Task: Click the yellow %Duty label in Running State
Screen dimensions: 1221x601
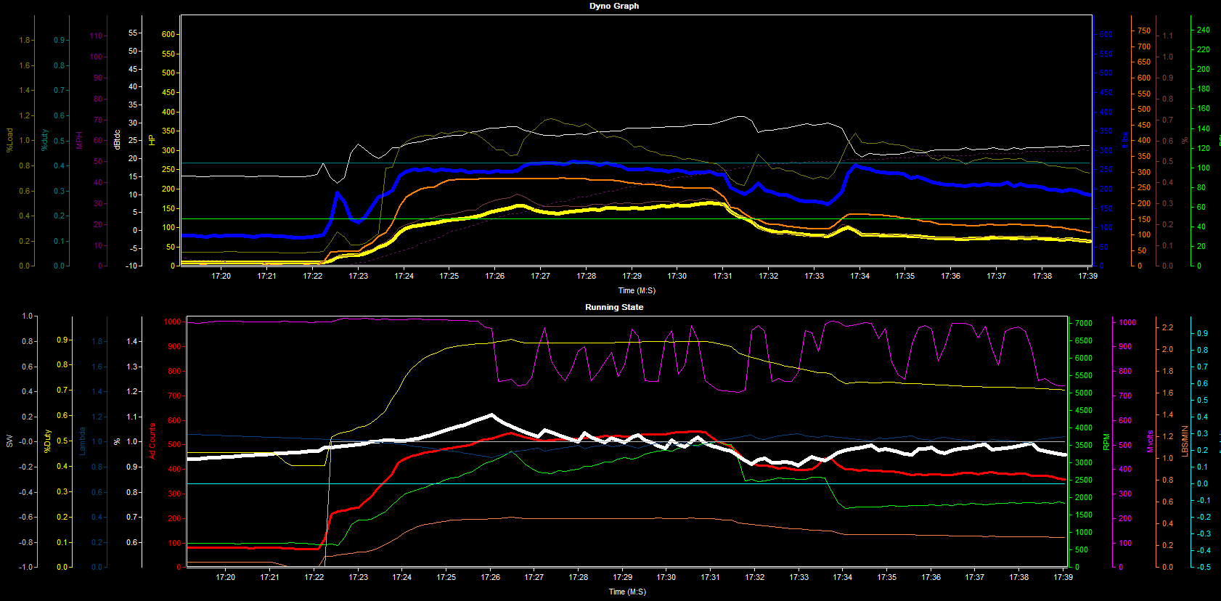Action: (47, 441)
